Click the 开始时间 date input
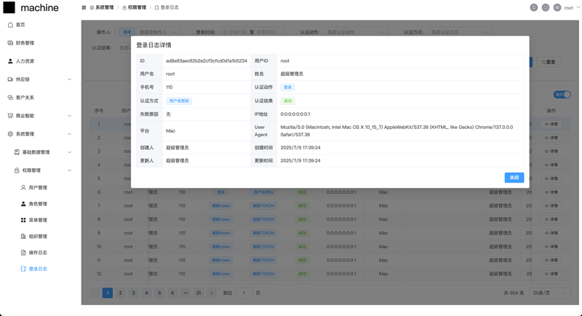Screen dimensions: 582x316 tap(237, 32)
